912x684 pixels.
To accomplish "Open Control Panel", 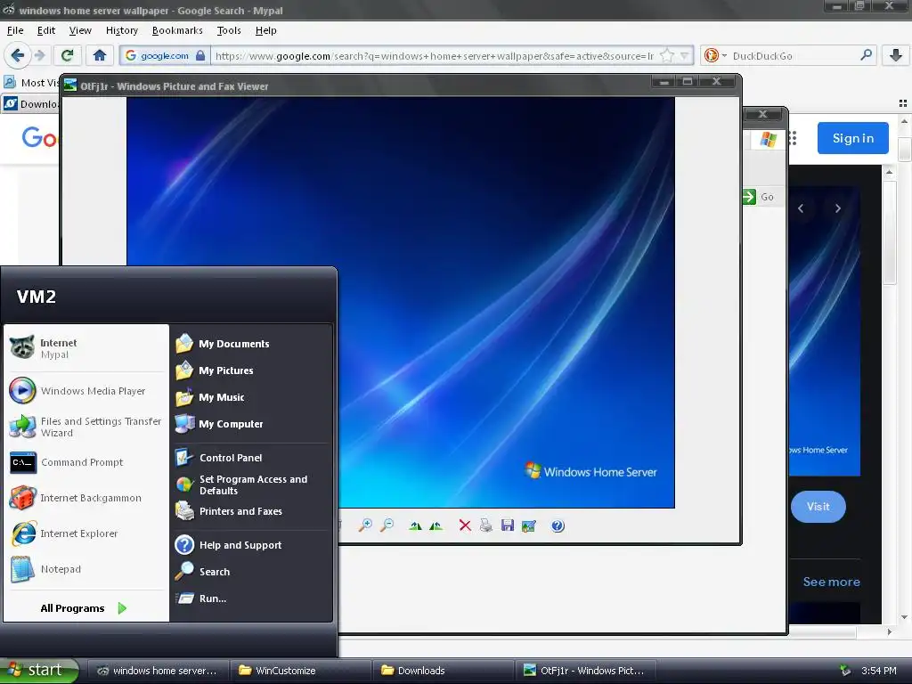I will tap(251, 458).
